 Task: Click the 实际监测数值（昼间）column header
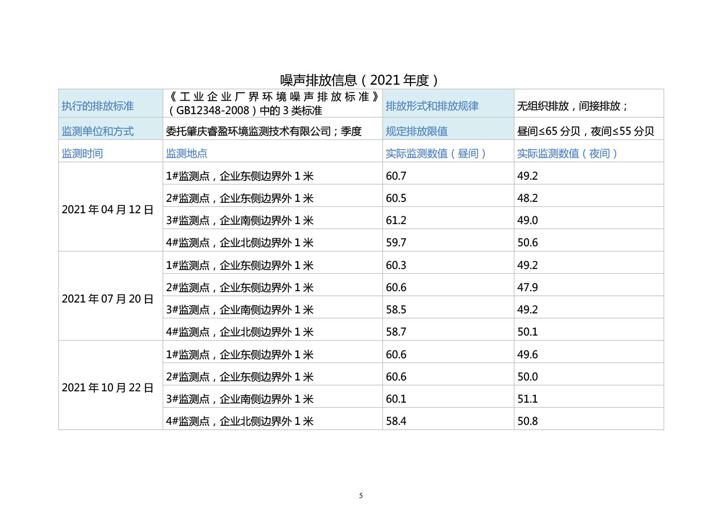[x=448, y=151]
